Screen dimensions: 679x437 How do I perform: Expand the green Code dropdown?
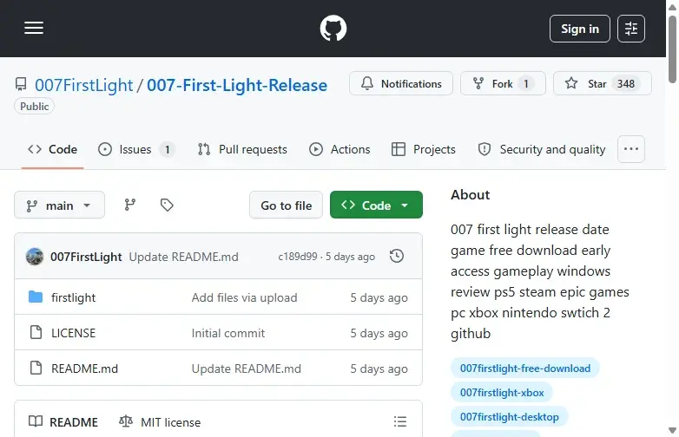click(376, 205)
